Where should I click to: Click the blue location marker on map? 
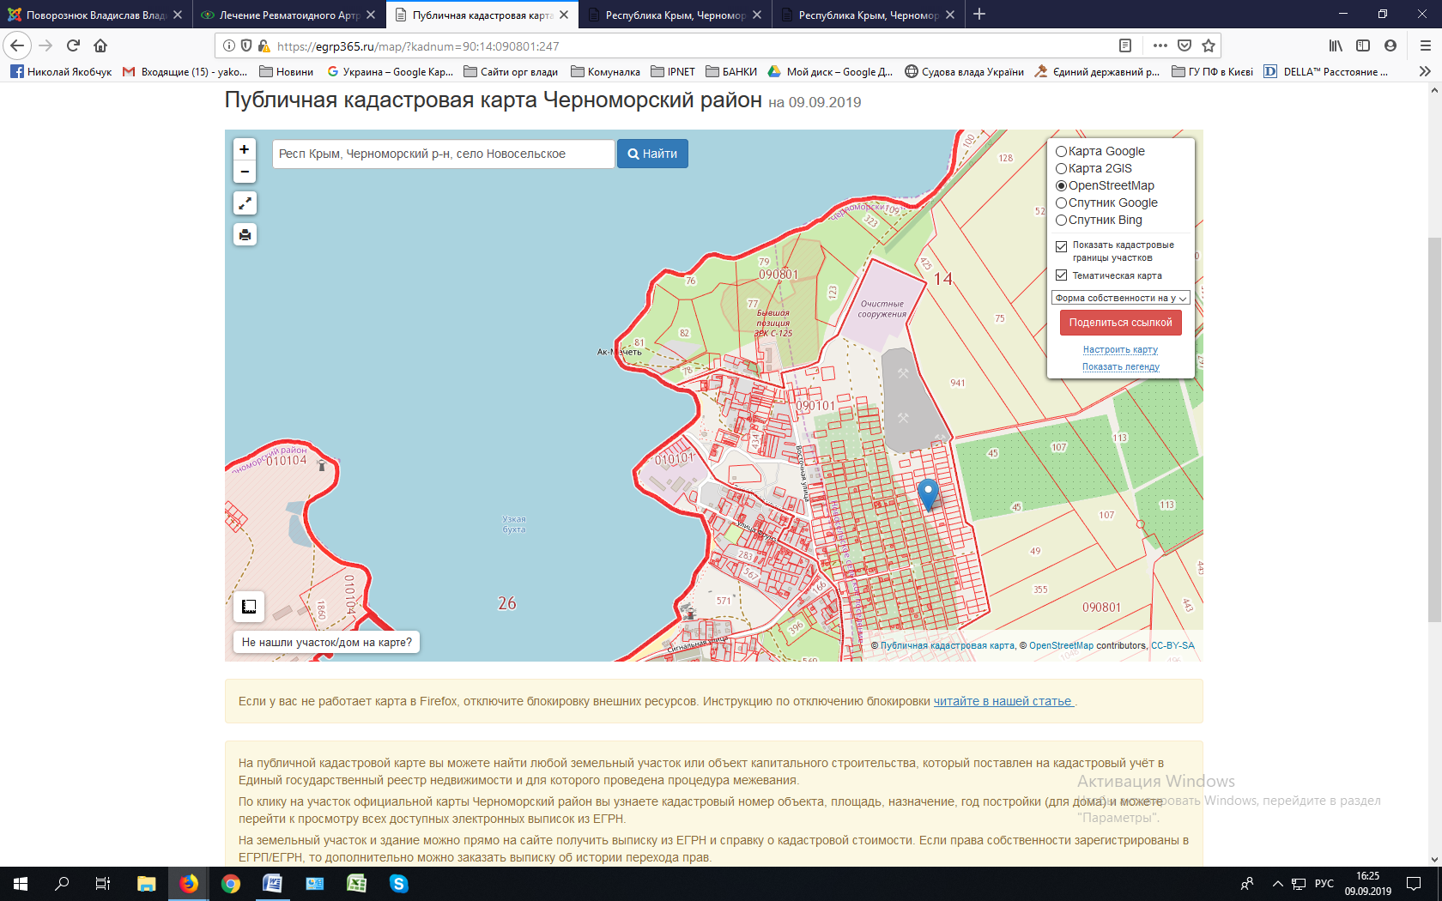pyautogui.click(x=928, y=493)
